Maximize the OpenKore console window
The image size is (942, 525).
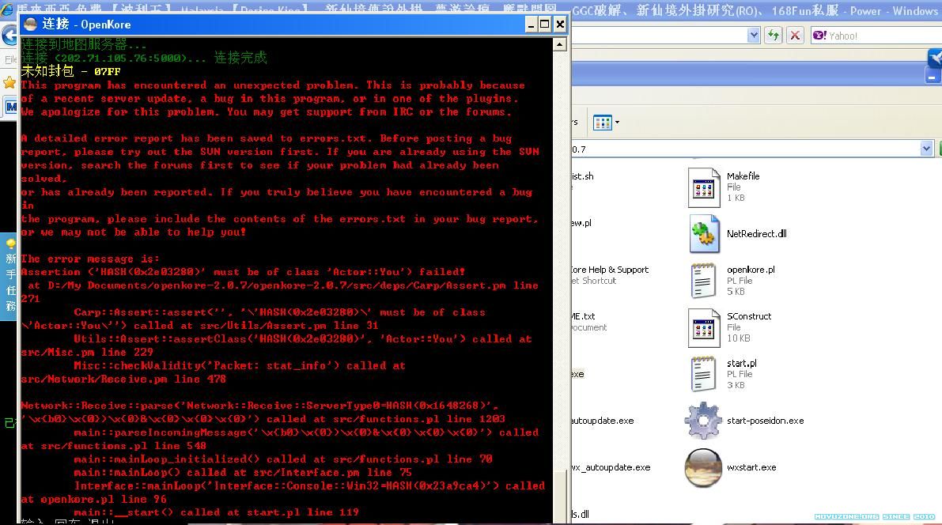click(545, 25)
